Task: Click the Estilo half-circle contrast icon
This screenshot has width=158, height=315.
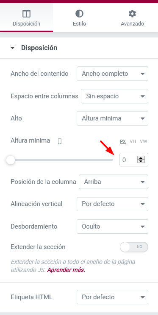Action: 79,14
